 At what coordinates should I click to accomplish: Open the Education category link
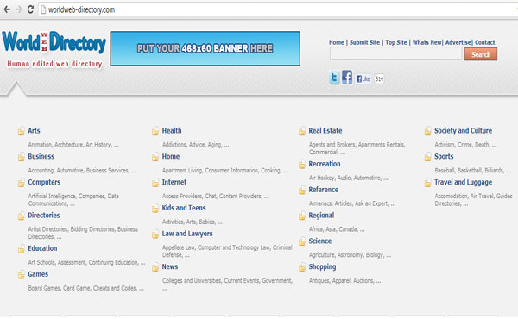click(x=42, y=248)
